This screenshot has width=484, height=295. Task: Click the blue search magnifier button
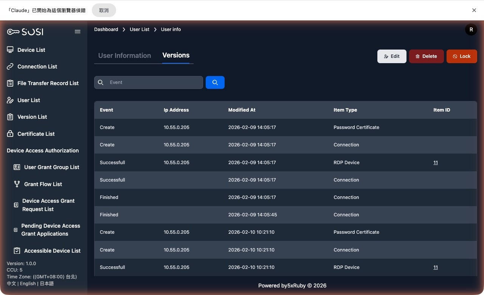click(x=215, y=82)
